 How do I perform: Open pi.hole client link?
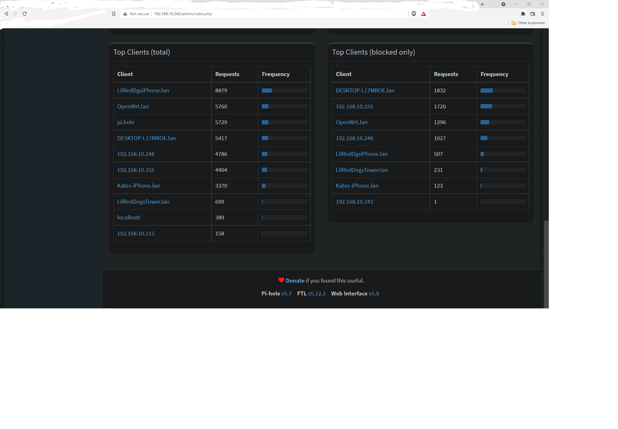point(126,122)
